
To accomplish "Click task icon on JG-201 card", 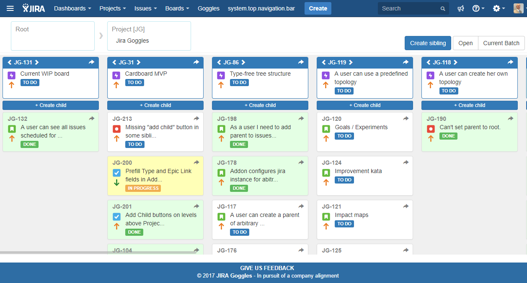I will 116,217.
